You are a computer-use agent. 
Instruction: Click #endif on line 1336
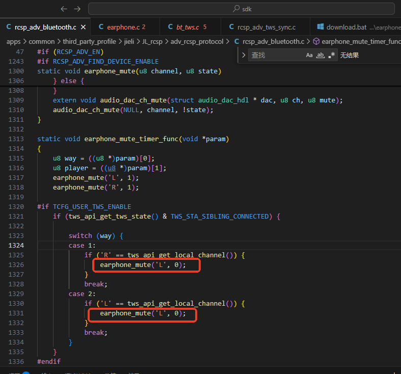[x=49, y=362]
